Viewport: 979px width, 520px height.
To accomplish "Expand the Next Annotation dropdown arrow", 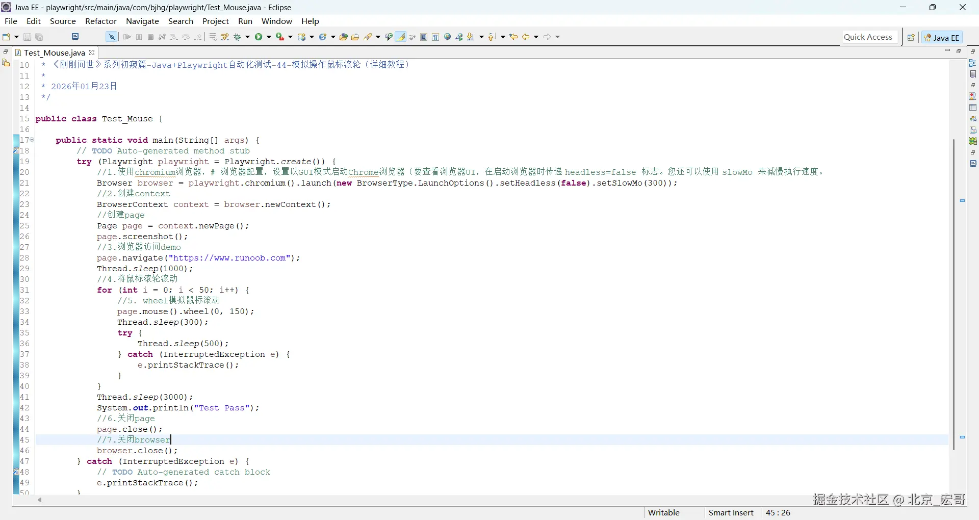I will click(481, 37).
